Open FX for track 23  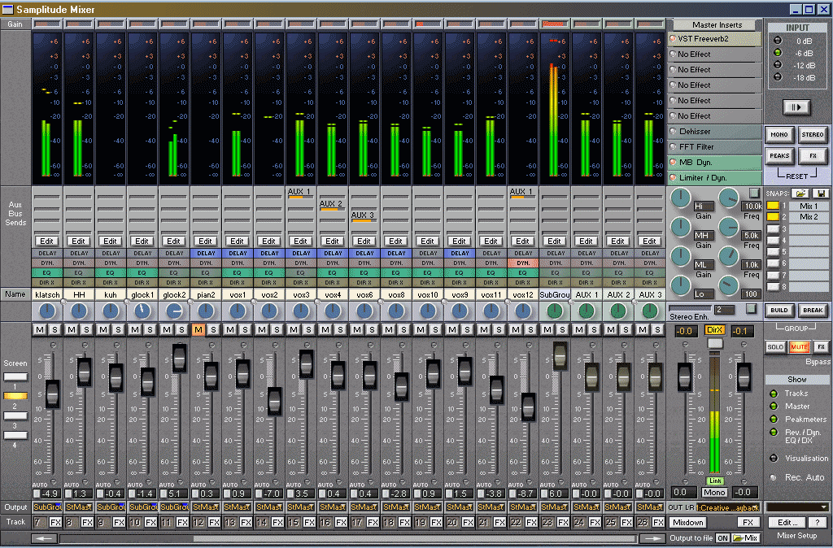click(563, 523)
